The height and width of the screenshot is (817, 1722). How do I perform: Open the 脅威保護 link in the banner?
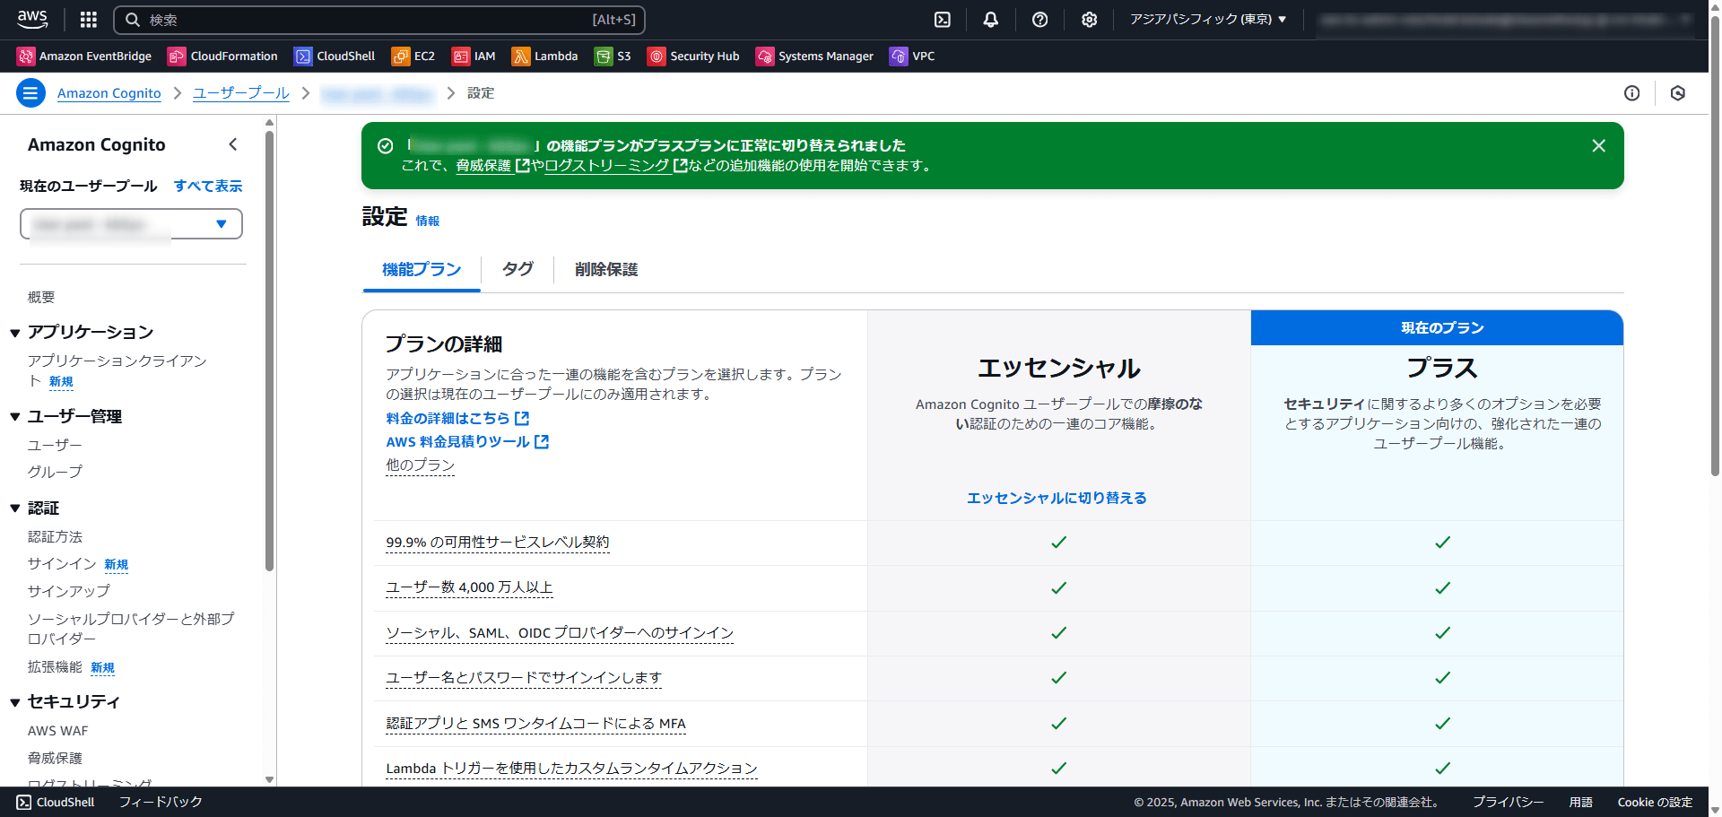[492, 165]
